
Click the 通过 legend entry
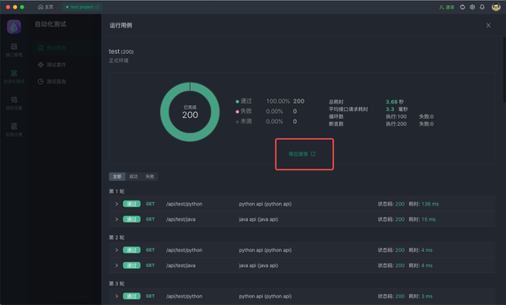[244, 101]
